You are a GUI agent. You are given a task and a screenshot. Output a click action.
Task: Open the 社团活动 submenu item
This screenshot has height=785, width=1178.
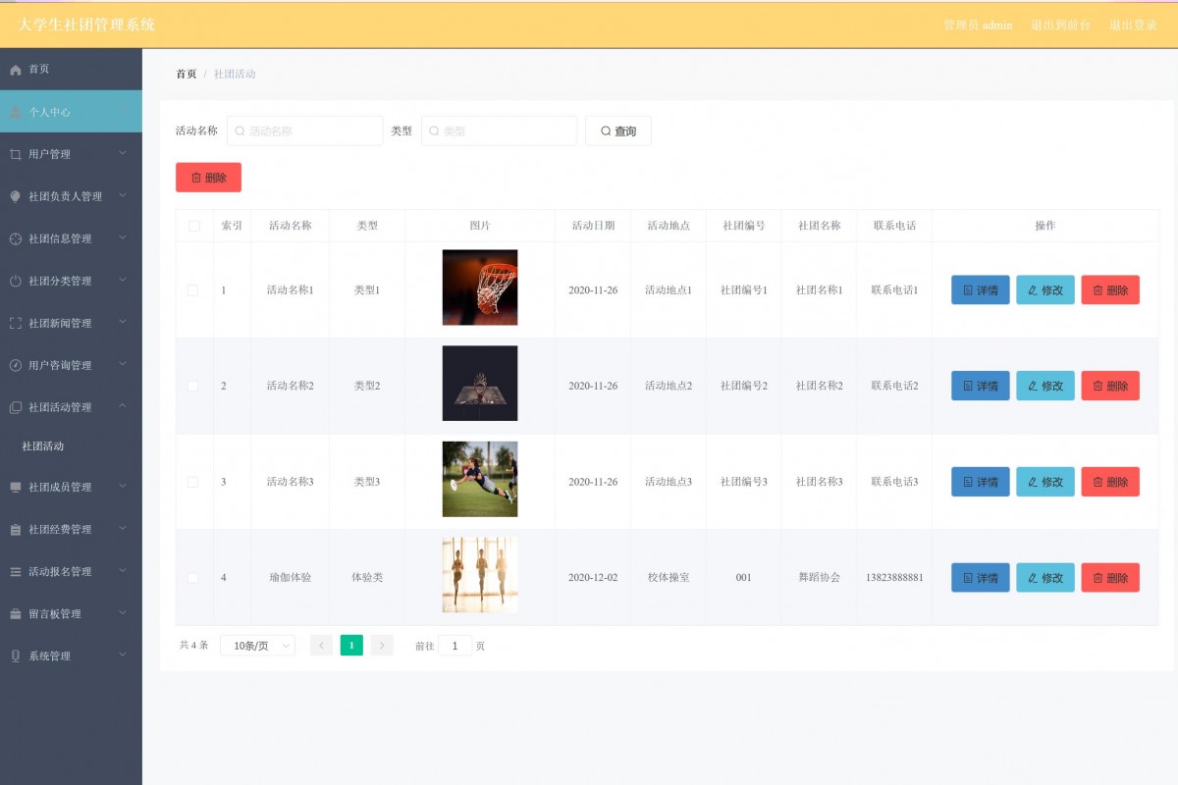(x=44, y=445)
